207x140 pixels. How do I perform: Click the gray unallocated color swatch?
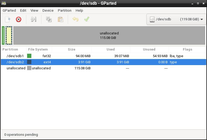click(29, 68)
